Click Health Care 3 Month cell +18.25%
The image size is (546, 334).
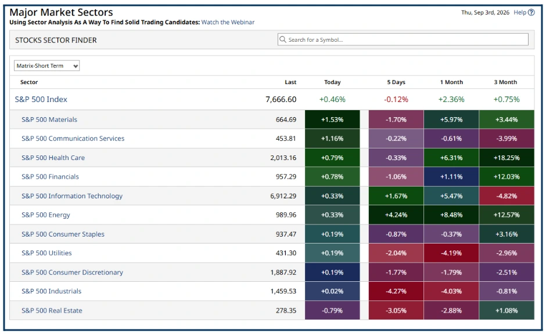click(x=507, y=158)
